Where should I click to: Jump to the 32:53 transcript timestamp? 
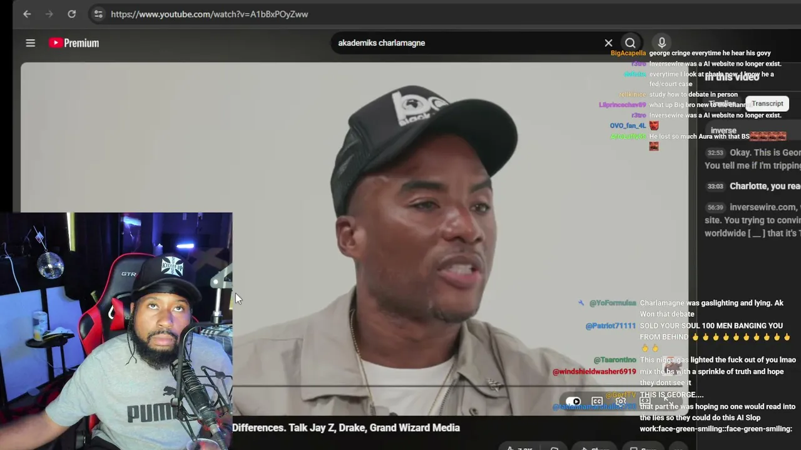[715, 152]
